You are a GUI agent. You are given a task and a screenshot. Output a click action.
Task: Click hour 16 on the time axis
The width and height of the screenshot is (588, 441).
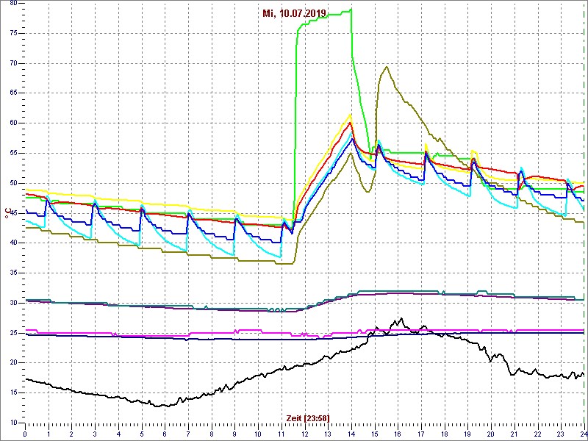point(398,434)
